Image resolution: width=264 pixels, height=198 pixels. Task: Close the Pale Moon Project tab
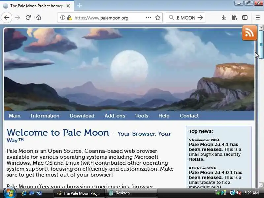pyautogui.click(x=68, y=6)
